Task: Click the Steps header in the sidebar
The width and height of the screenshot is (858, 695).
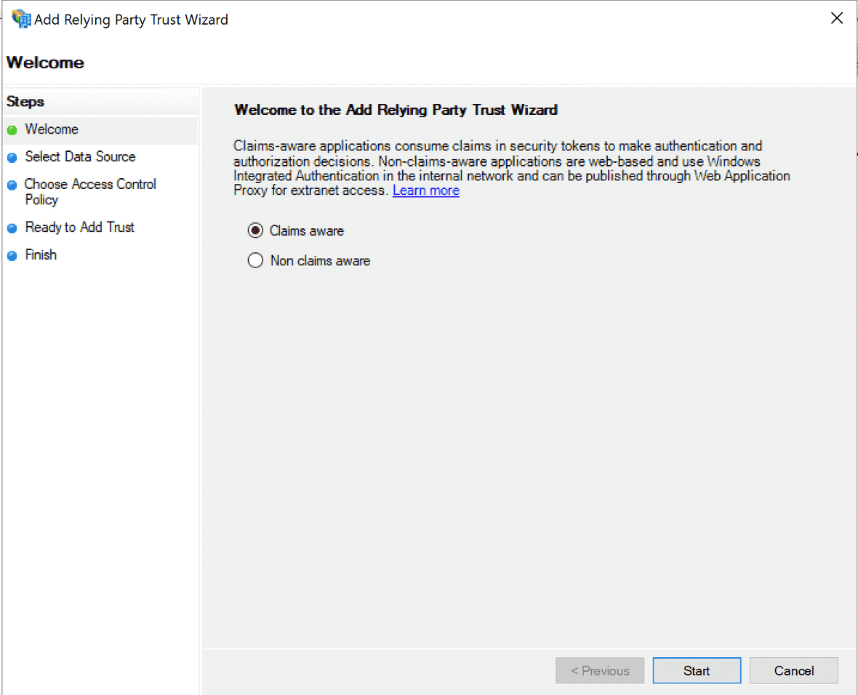Action: click(25, 102)
